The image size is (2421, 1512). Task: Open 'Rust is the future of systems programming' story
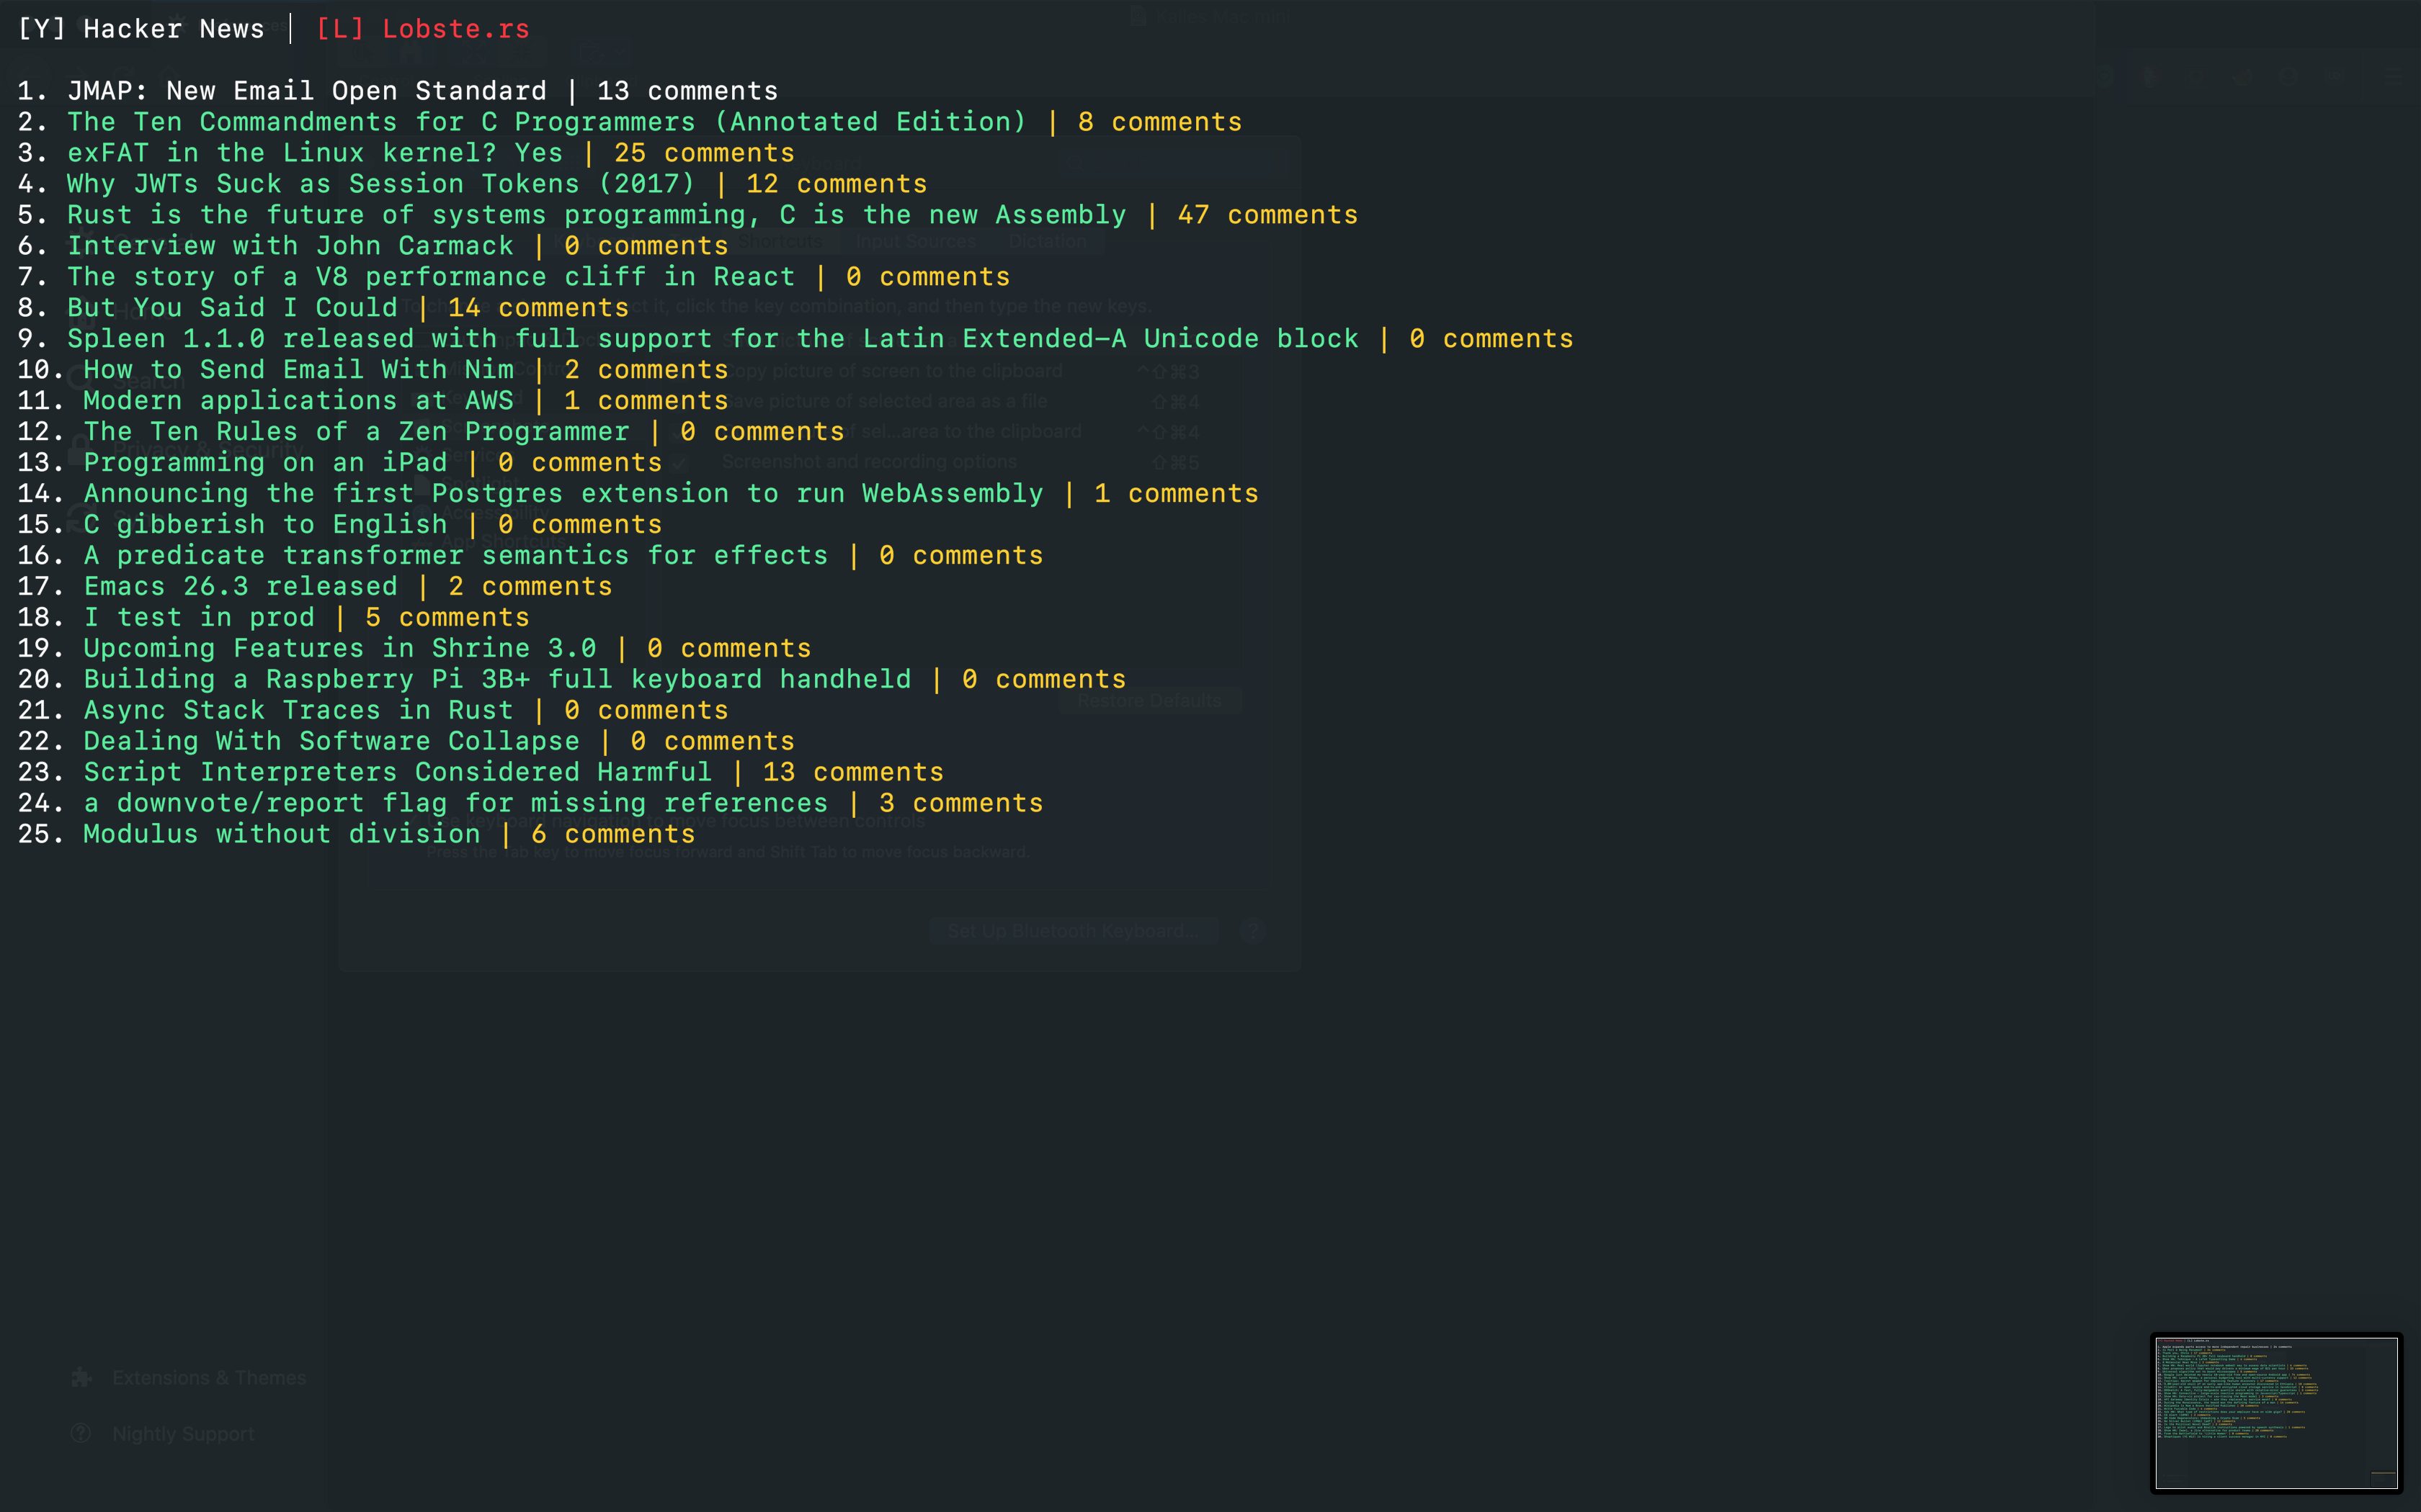pyautogui.click(x=597, y=215)
